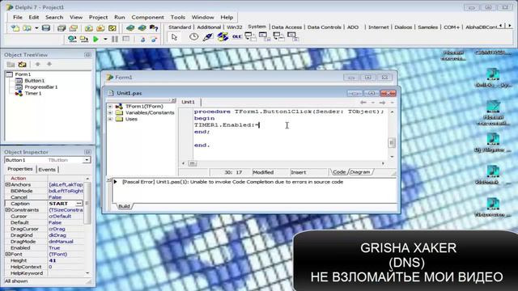Click the View Form toolbar icon
This screenshot has height=291, width=518.
(84, 39)
